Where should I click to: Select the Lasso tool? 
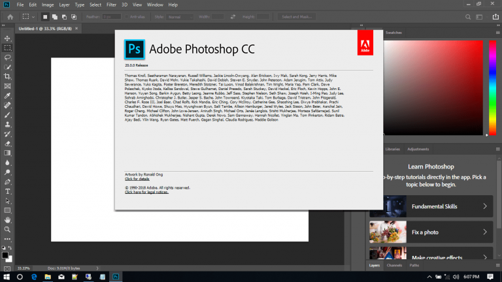tap(7, 57)
